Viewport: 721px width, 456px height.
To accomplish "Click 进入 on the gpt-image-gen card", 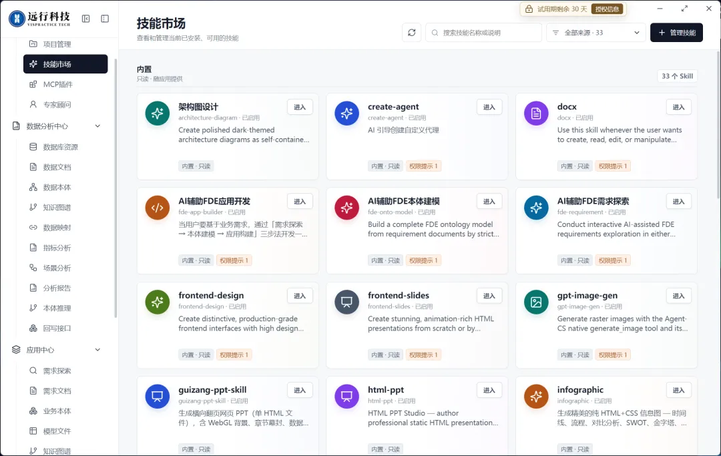I will coord(679,296).
